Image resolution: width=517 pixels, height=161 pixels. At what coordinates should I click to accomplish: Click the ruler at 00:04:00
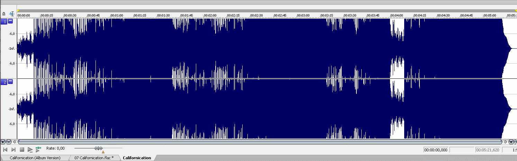[397, 16]
